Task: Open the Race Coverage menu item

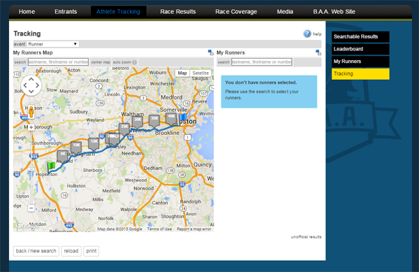Action: pyautogui.click(x=236, y=12)
